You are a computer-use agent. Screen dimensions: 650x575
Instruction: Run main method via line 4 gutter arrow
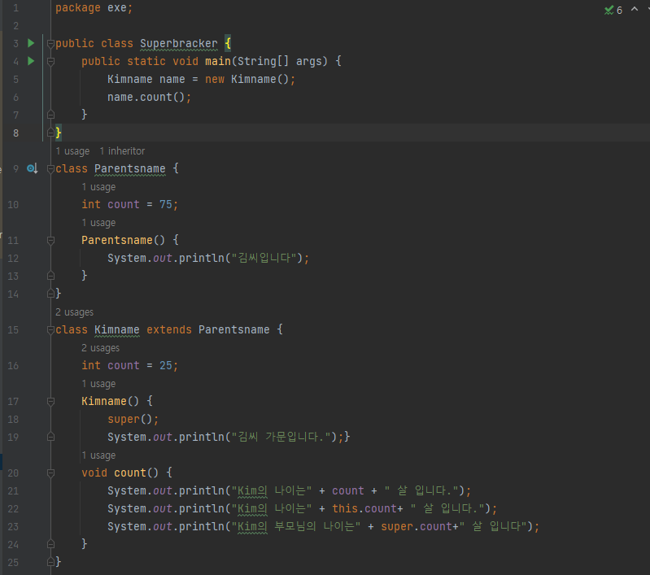(x=31, y=61)
